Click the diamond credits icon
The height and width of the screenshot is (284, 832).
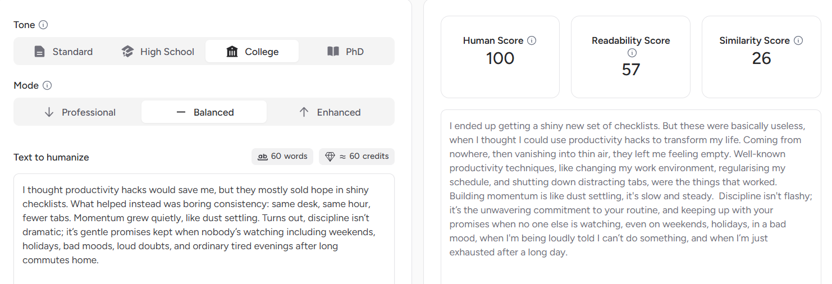coord(330,157)
